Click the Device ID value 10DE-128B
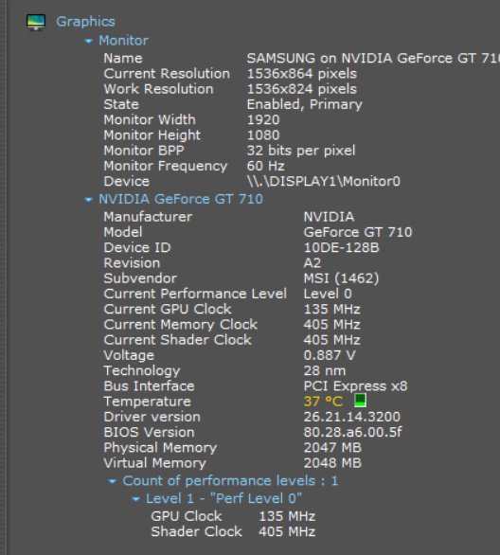Image resolution: width=500 pixels, height=555 pixels. click(x=342, y=247)
